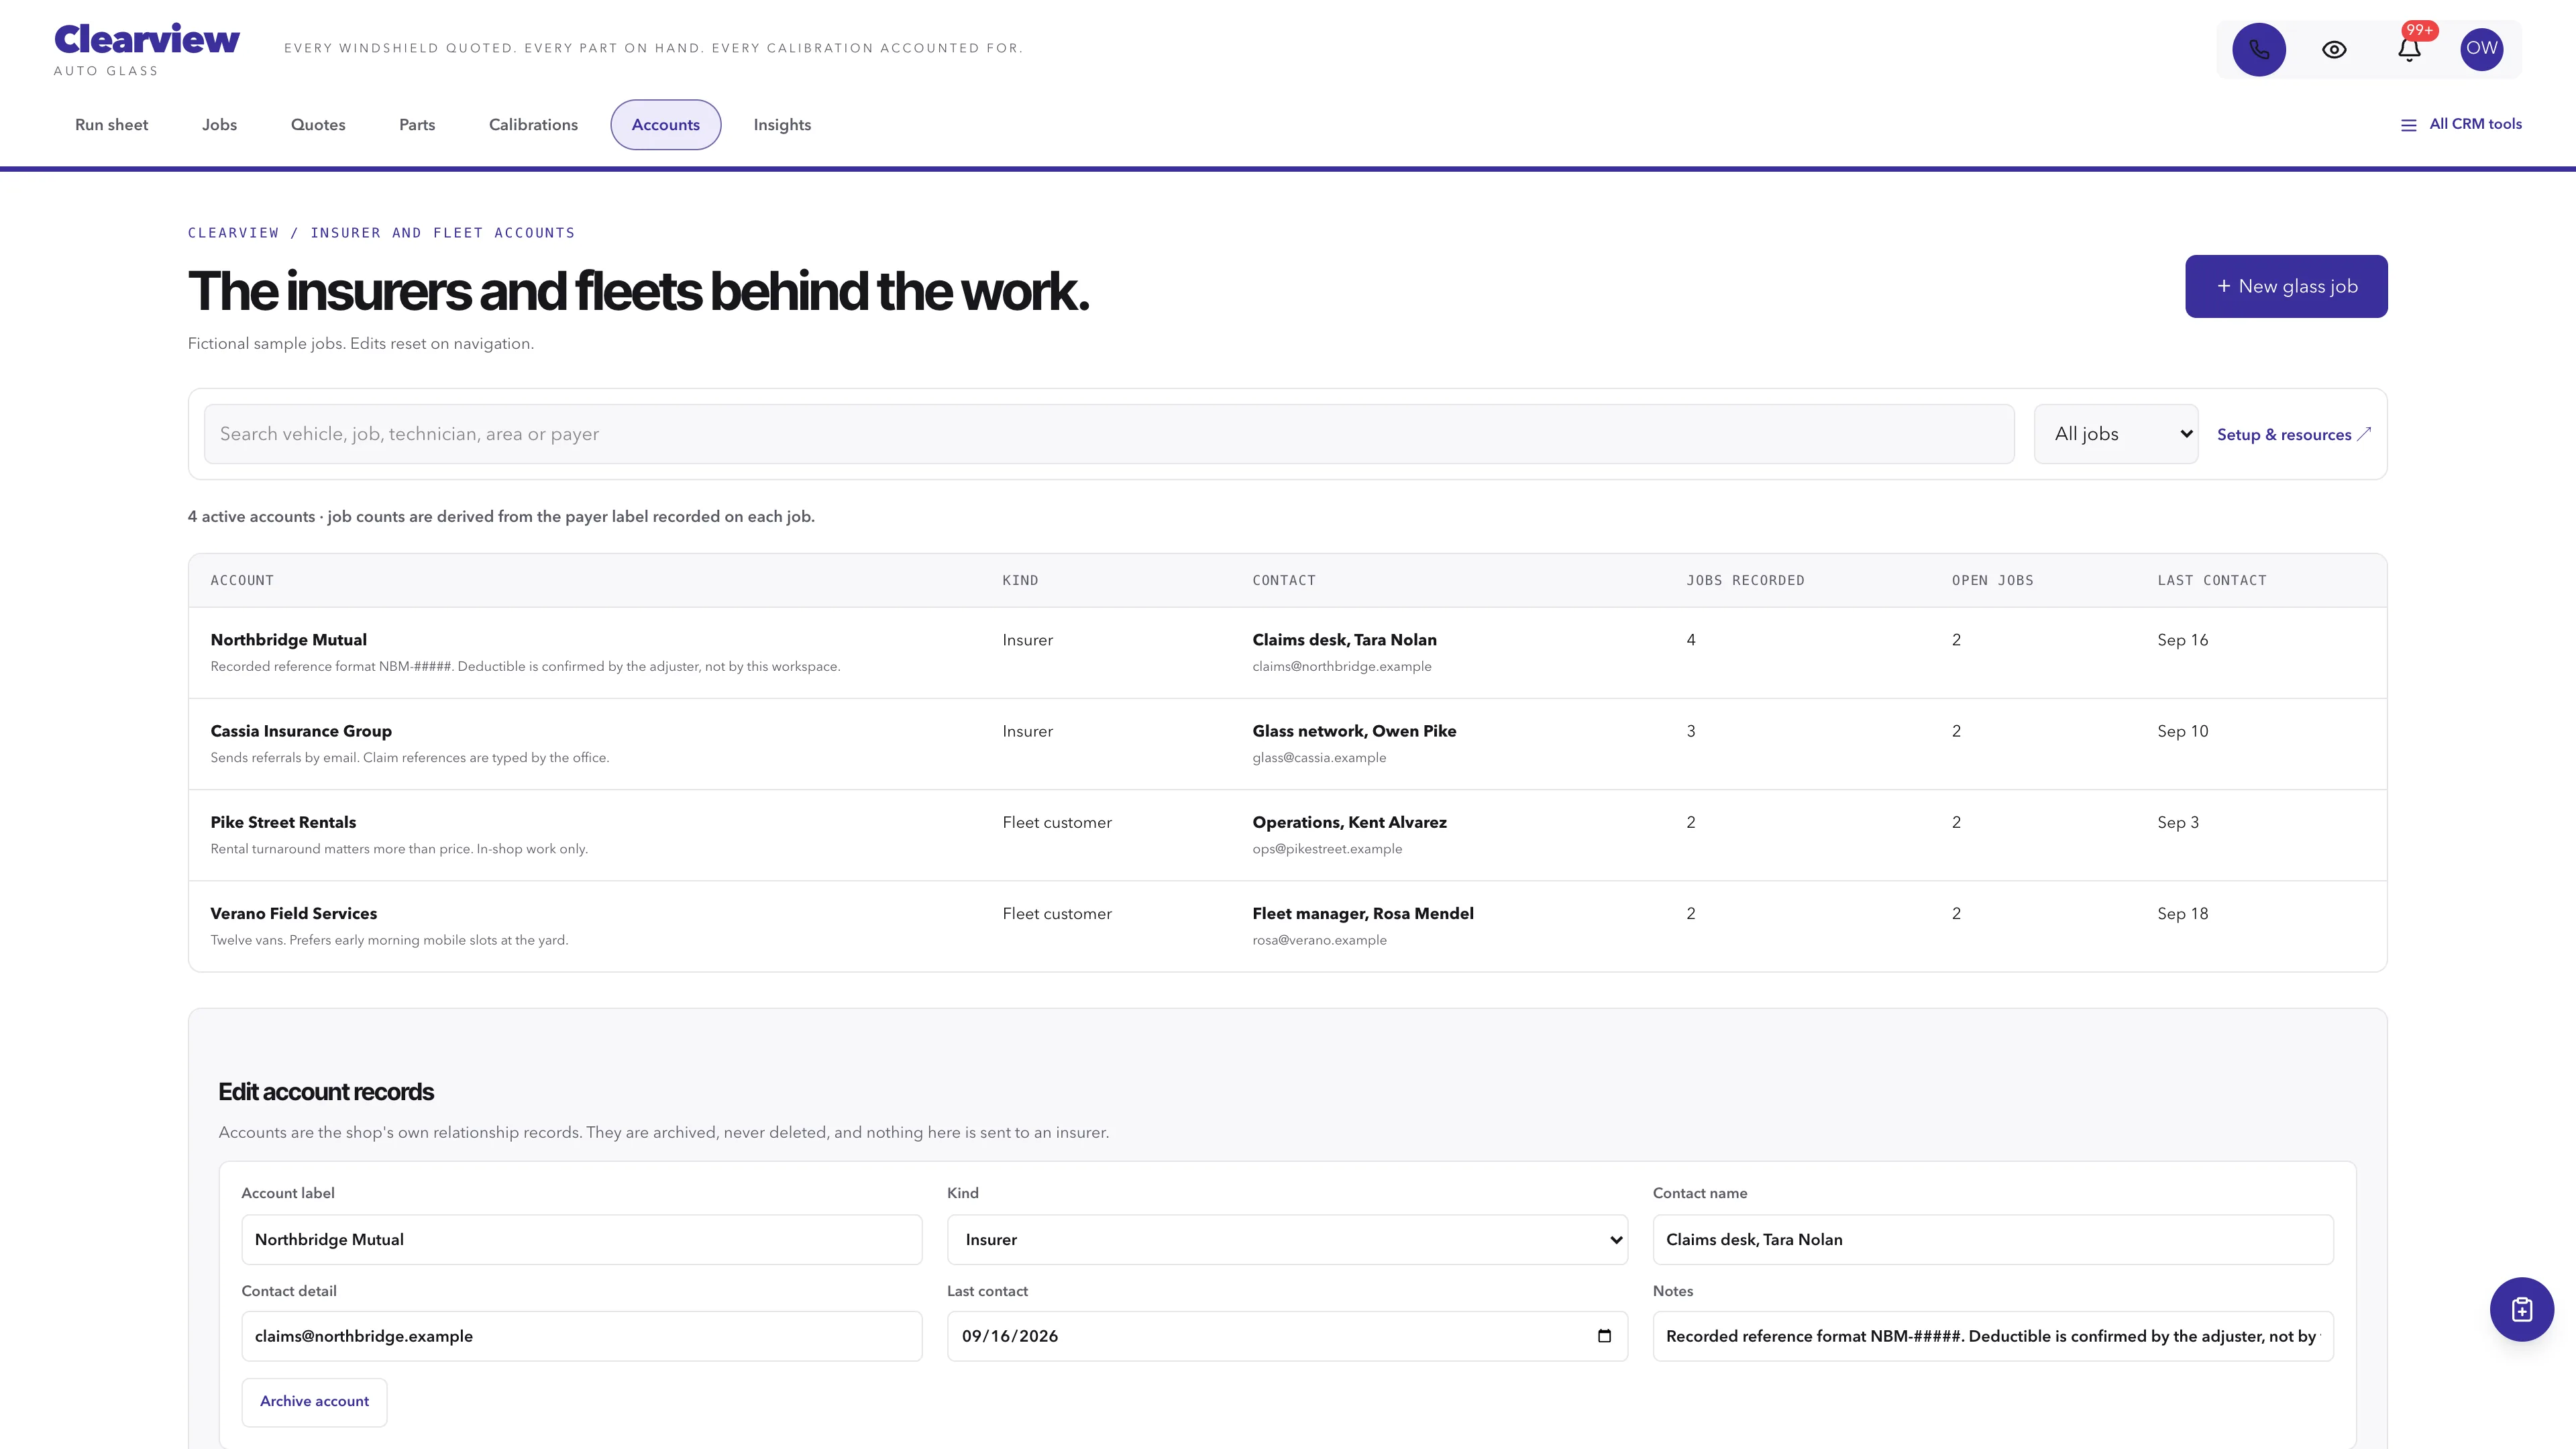2576x1449 pixels.
Task: Open the All jobs filter dropdown
Action: [x=2116, y=434]
